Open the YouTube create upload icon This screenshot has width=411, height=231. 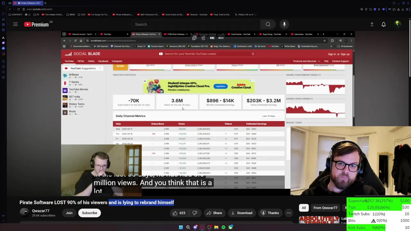point(372,24)
